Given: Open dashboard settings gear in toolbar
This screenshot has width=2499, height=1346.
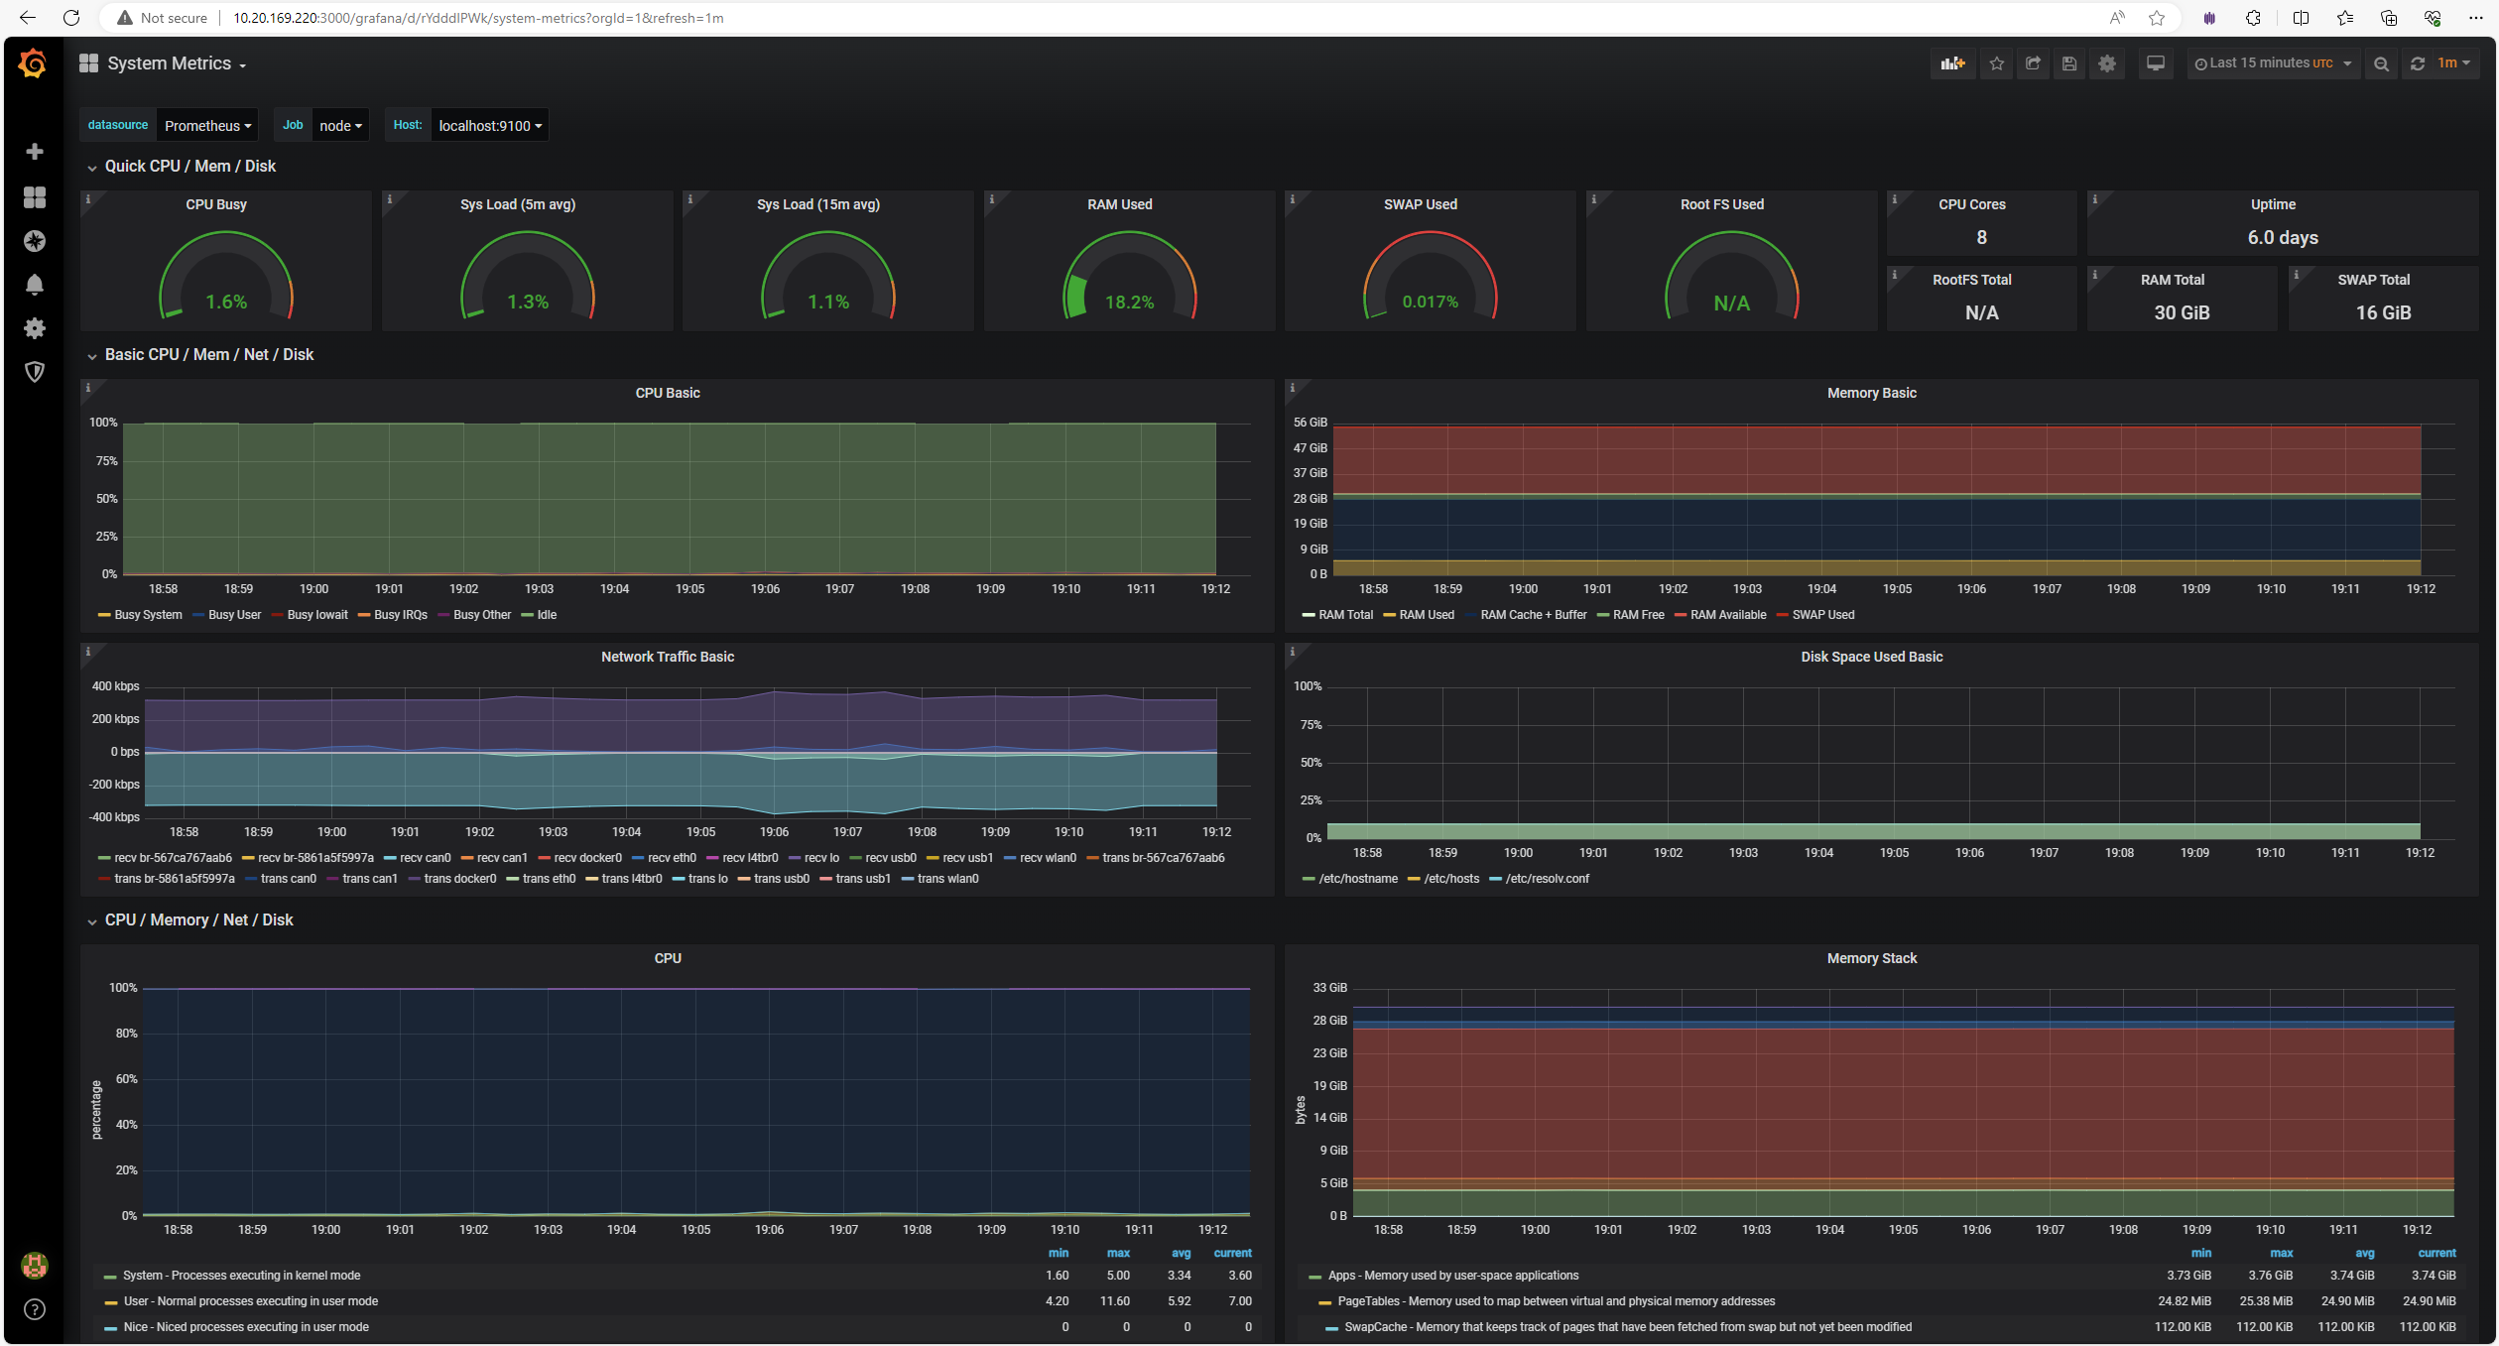Looking at the screenshot, I should [x=2107, y=63].
